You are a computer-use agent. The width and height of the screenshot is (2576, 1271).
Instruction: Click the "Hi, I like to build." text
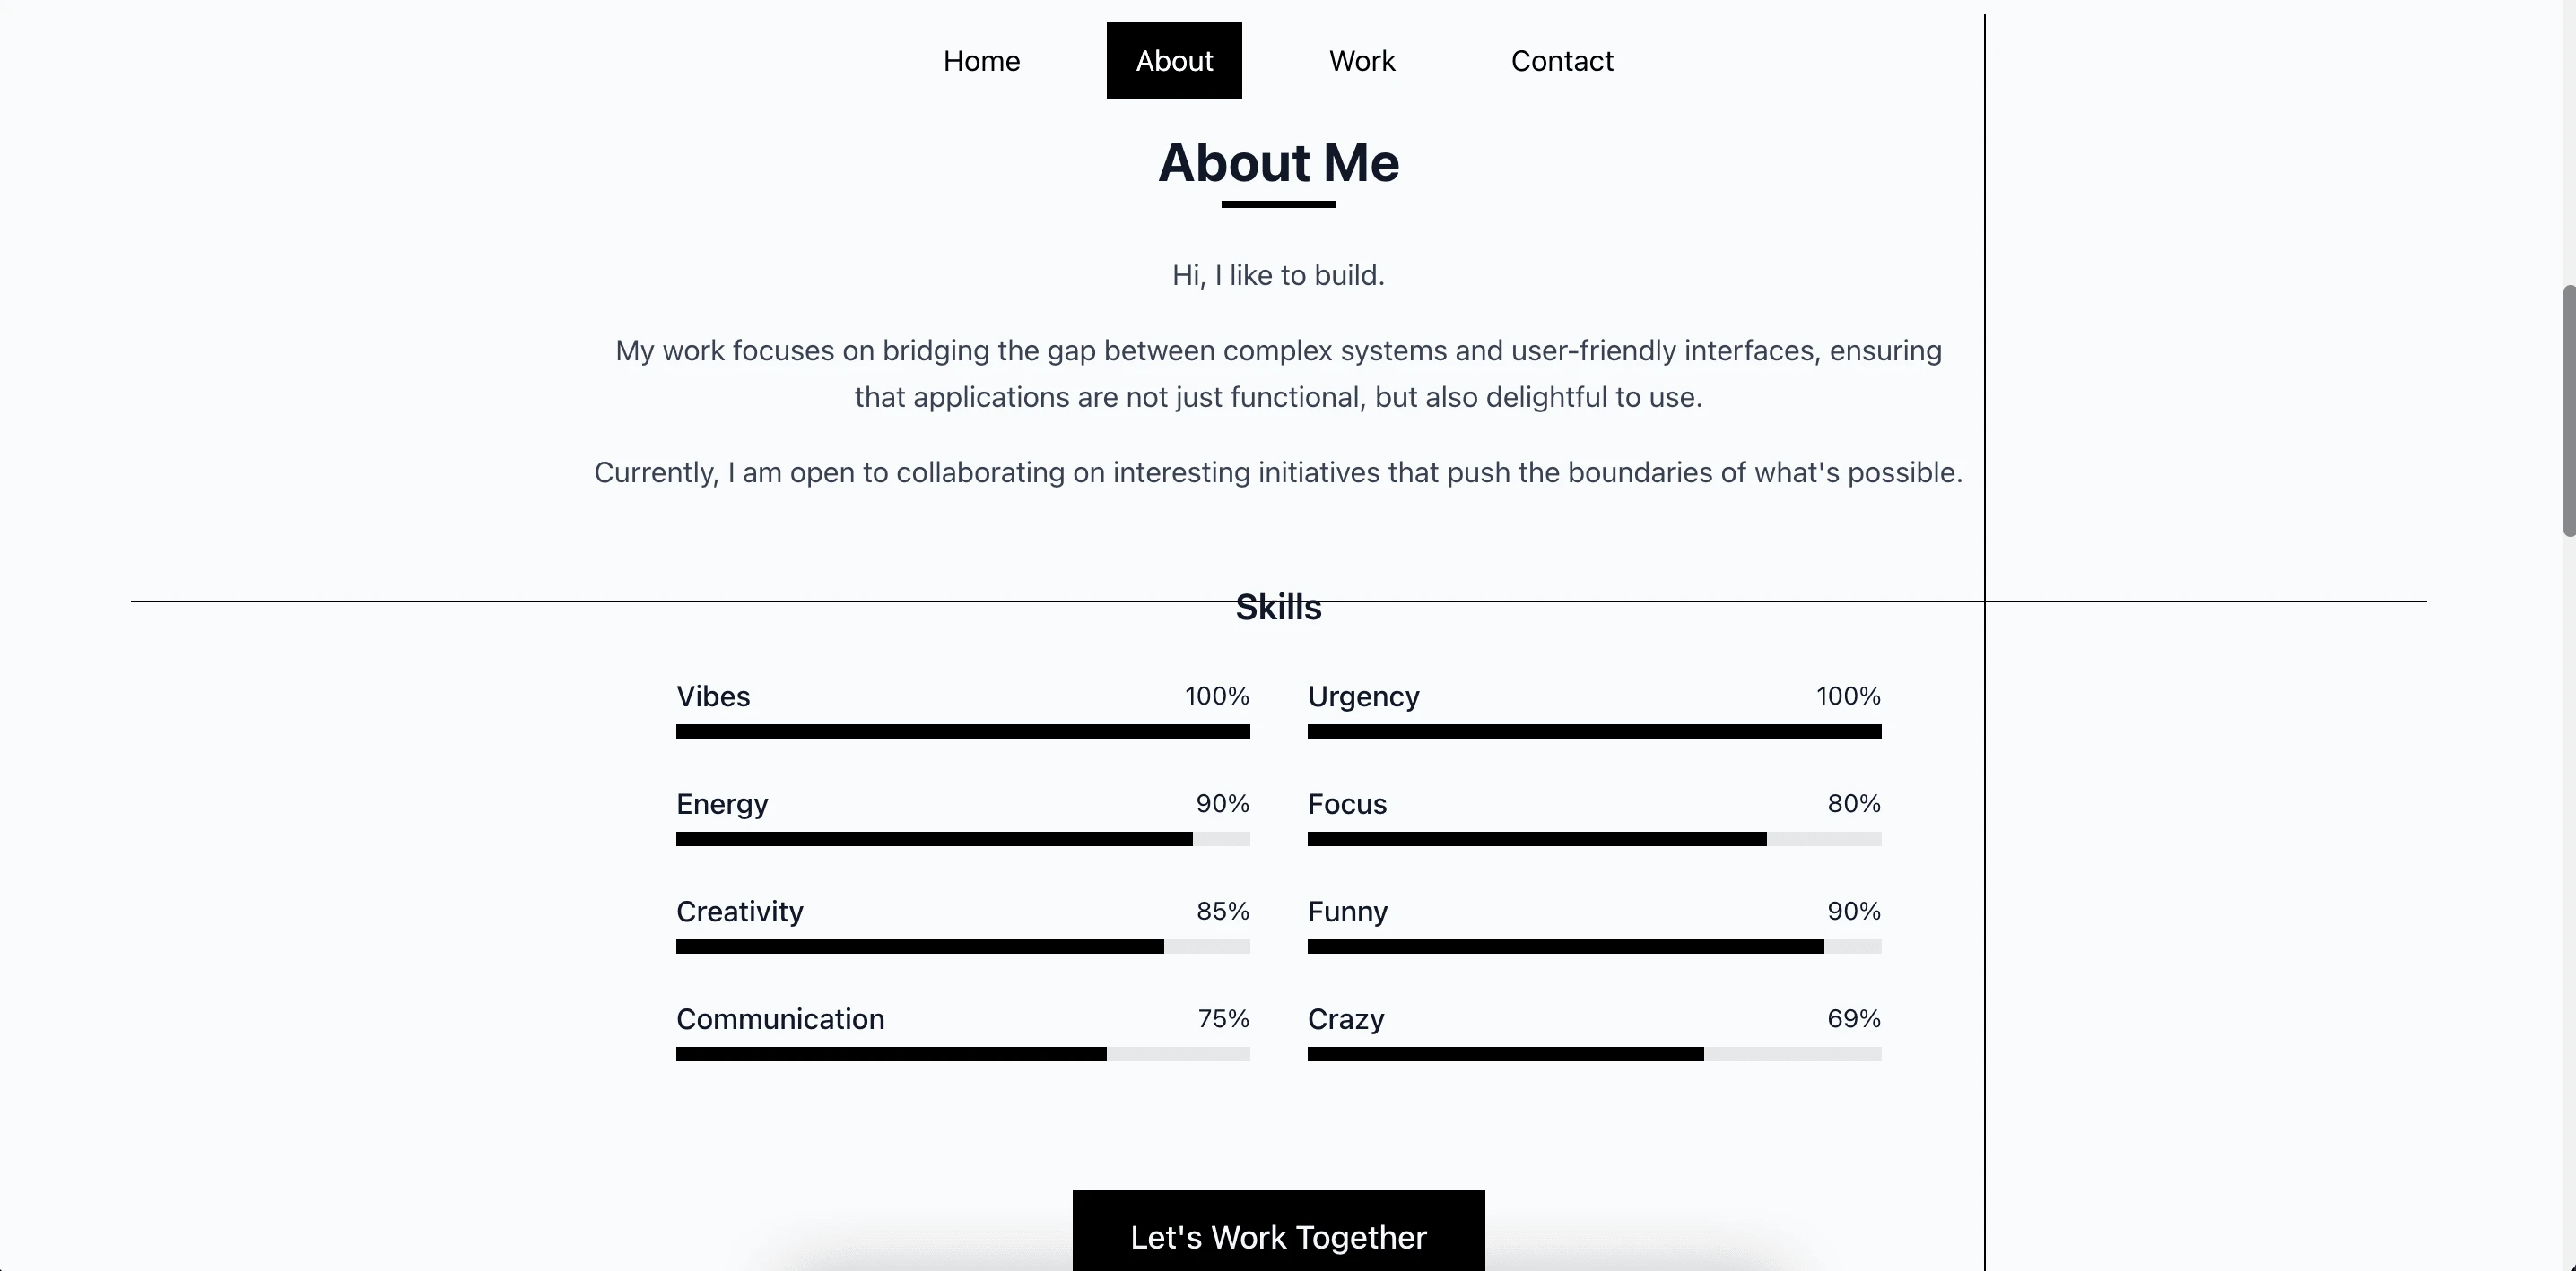point(1278,276)
